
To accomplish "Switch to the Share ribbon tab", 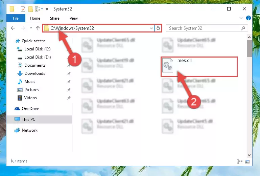I will [55, 18].
